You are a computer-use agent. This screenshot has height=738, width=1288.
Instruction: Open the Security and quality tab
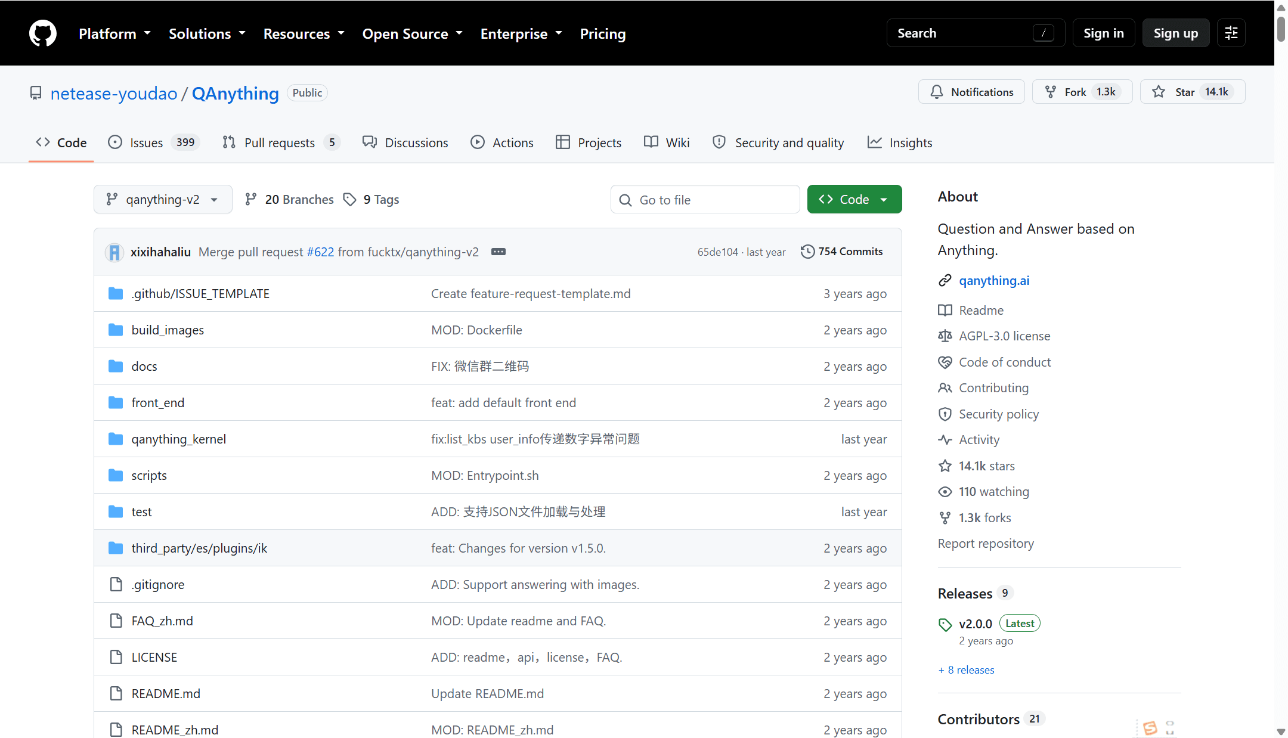[x=778, y=143]
